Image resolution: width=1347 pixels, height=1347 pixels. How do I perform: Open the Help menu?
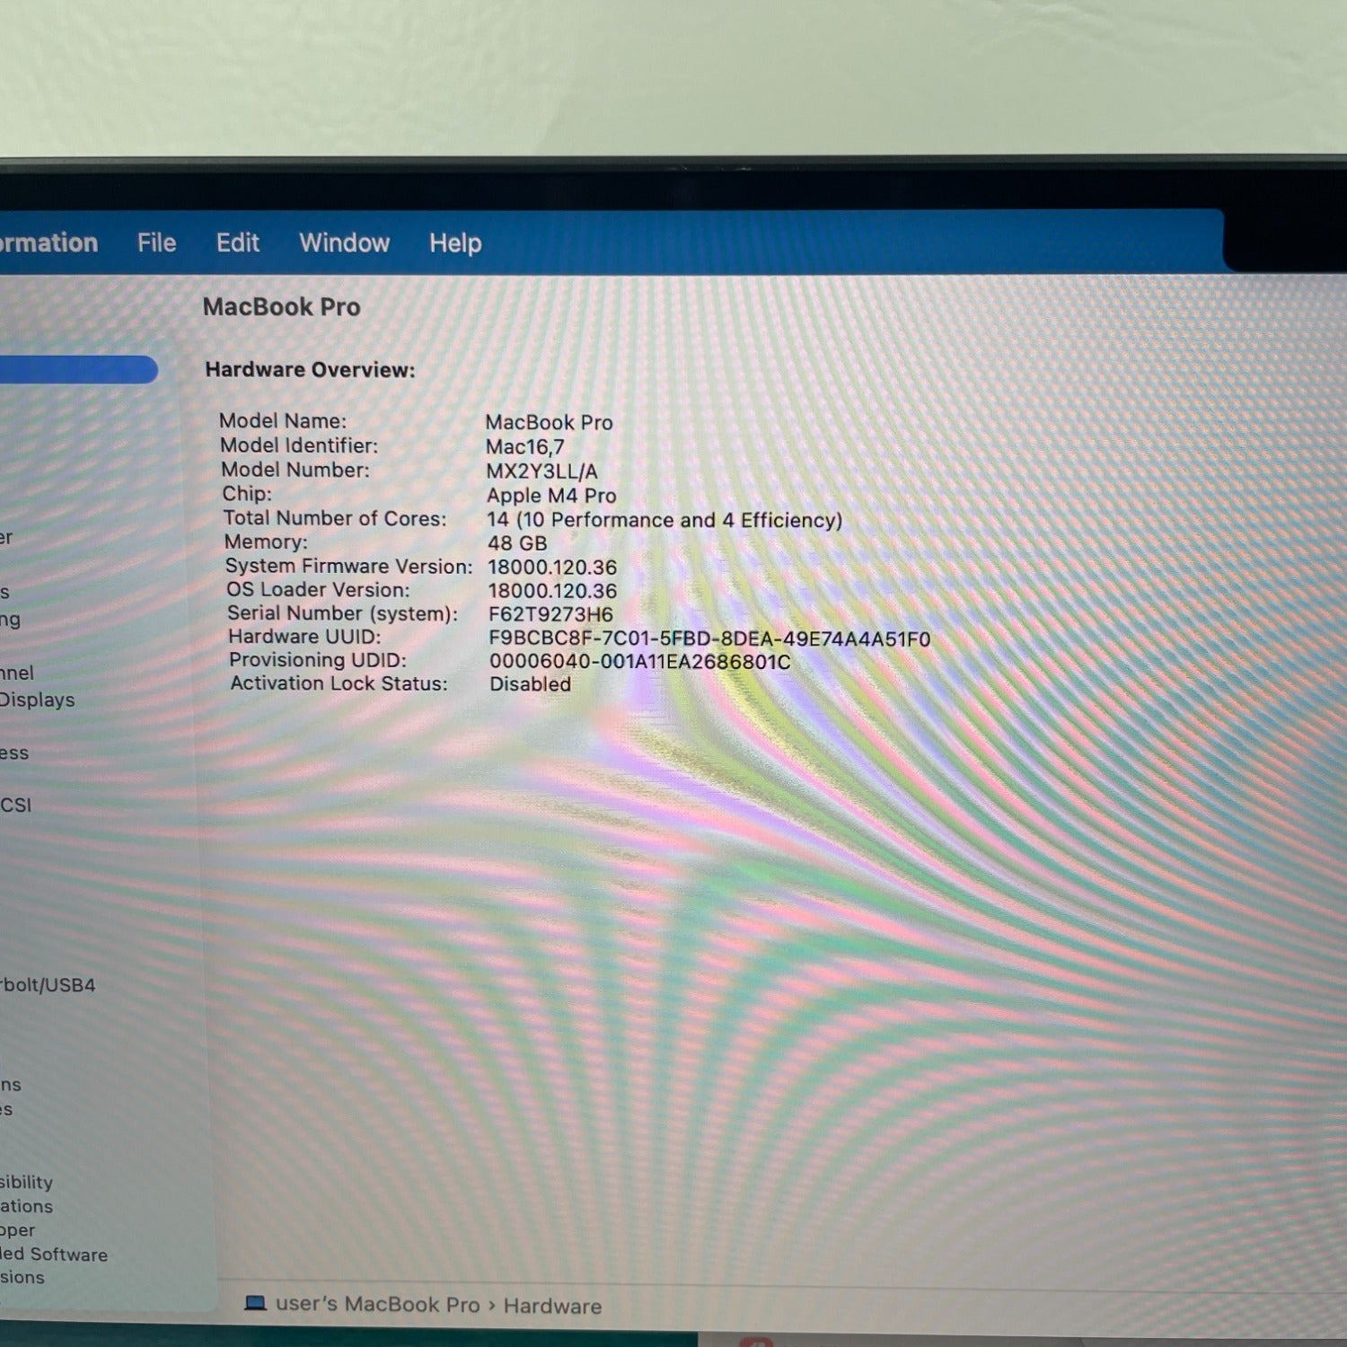(455, 243)
